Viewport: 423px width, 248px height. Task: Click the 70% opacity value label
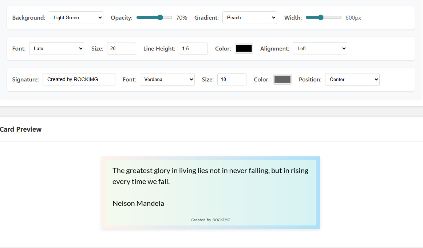pos(182,17)
